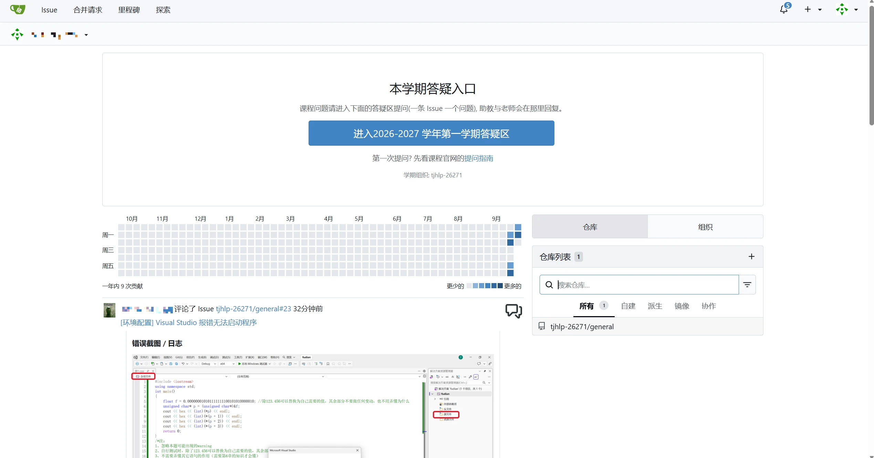The width and height of the screenshot is (874, 458).
Task: Select the 自建 repository filter tab
Action: point(628,306)
